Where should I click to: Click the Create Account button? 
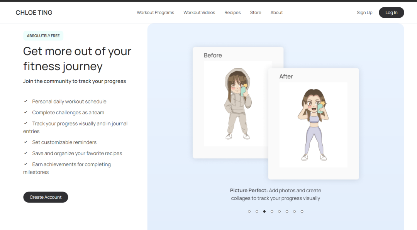tap(46, 197)
